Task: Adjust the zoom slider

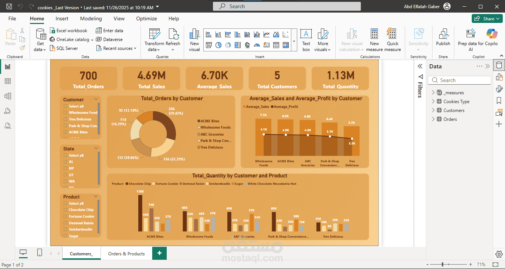Action: (443, 265)
